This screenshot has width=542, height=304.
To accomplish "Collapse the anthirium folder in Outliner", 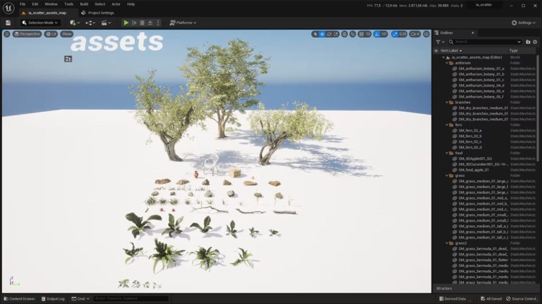I will click(447, 63).
